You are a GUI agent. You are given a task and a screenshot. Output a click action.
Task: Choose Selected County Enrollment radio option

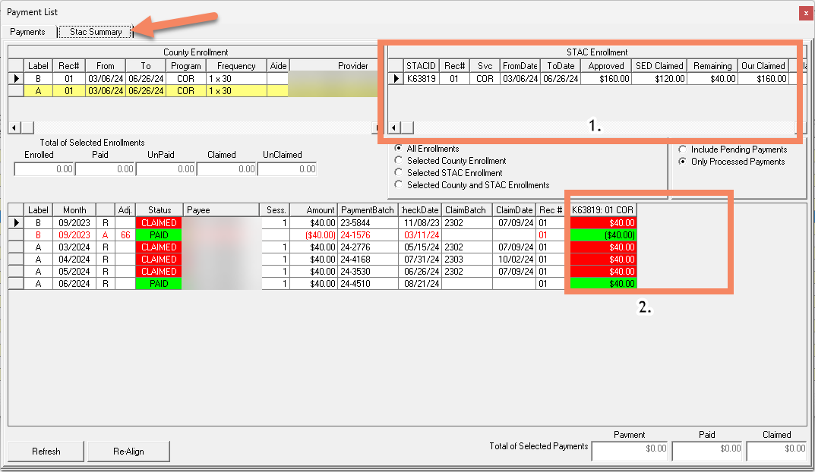399,161
